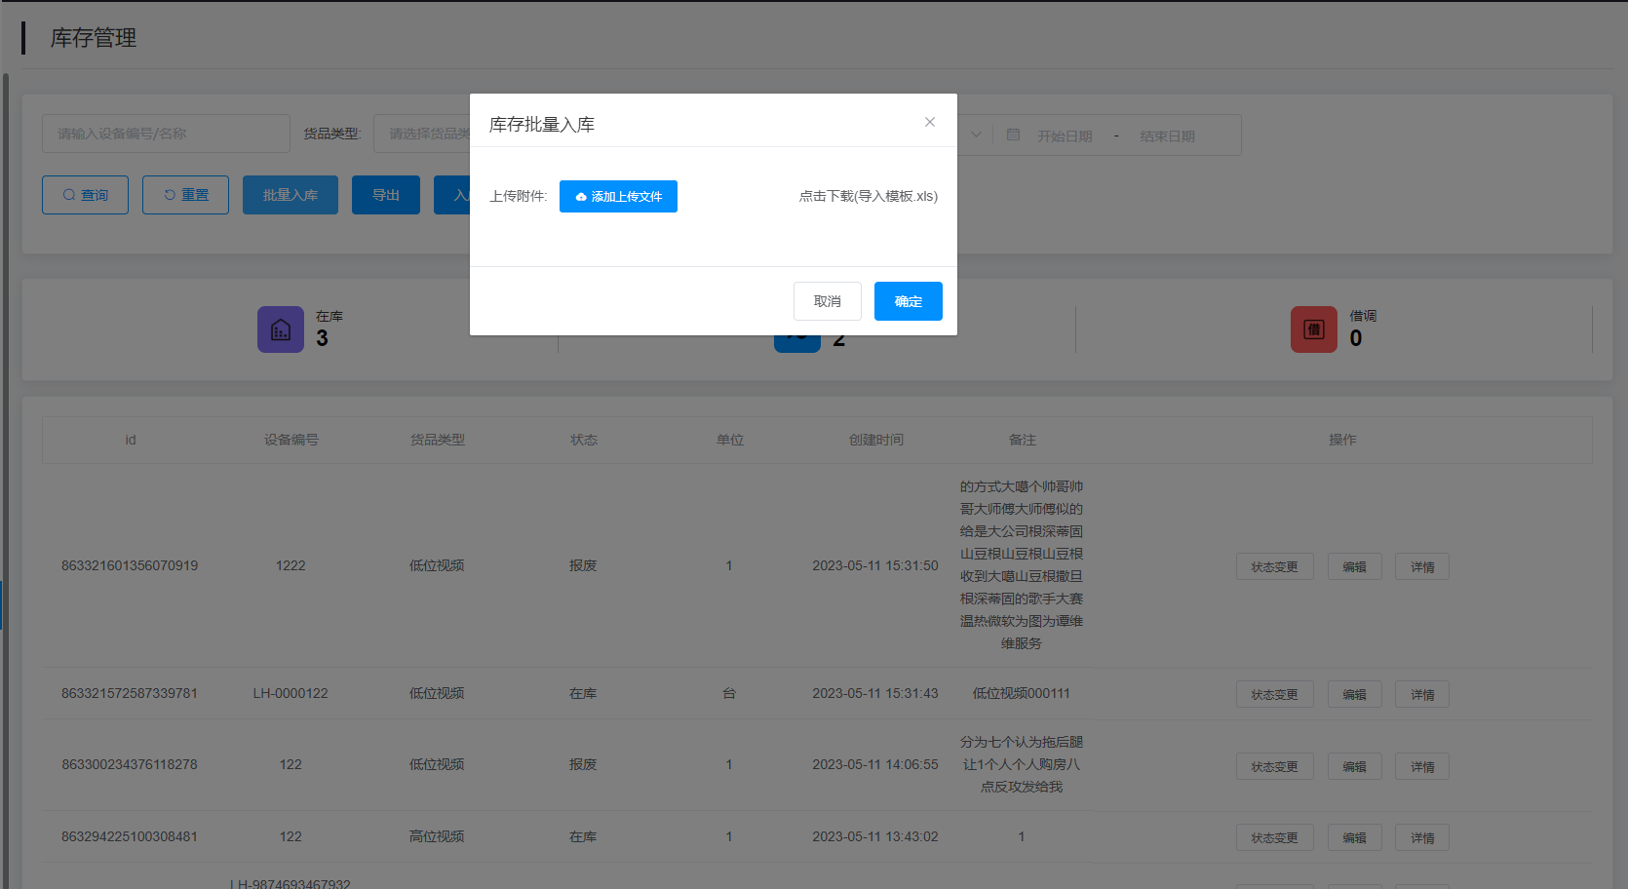
Task: Click the red 借调 icon
Action: [1313, 329]
